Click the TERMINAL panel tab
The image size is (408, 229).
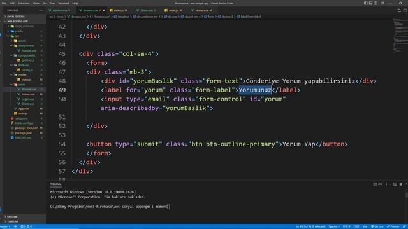55,184
